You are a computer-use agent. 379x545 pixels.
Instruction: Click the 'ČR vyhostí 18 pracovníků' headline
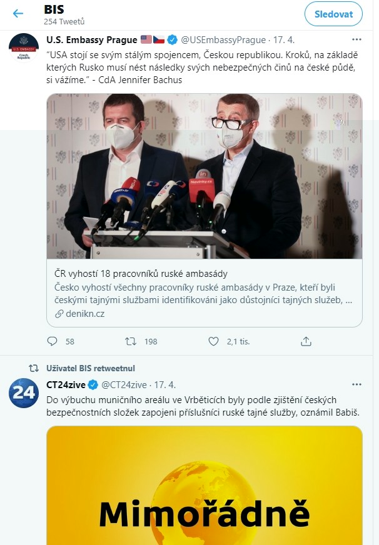141,274
